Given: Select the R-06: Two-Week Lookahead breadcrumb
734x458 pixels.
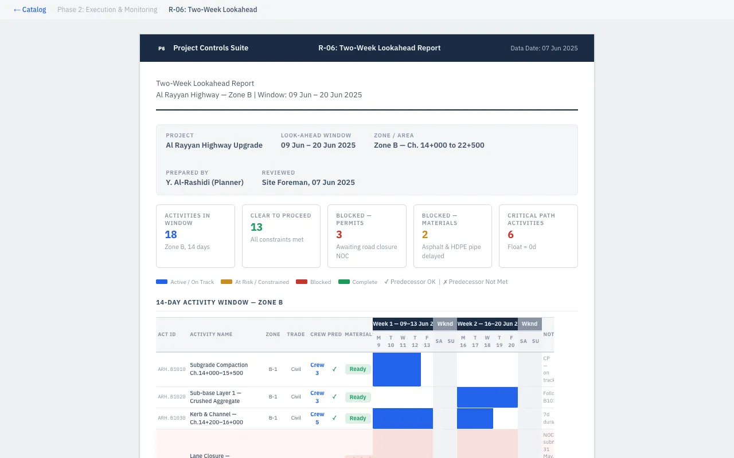Looking at the screenshot, I should click(x=213, y=10).
